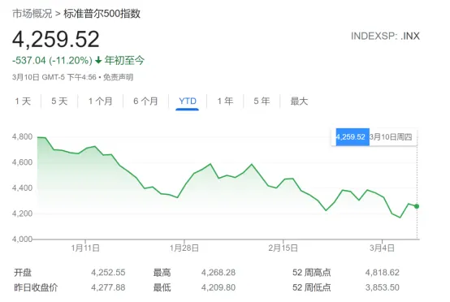Click the 最低 label
Screen dimensions: 450x302
(x=162, y=287)
